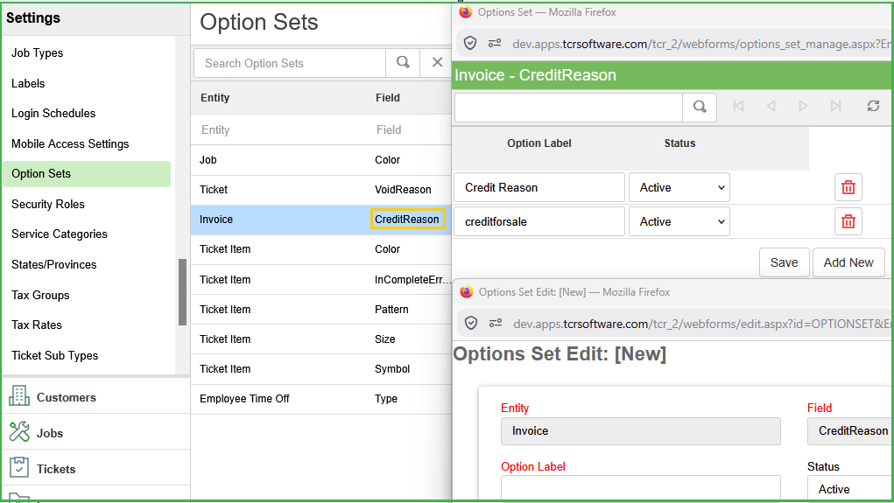Click the search icon in Invoice - CreditReason window
Viewport: 894px width, 503px height.
click(x=700, y=107)
